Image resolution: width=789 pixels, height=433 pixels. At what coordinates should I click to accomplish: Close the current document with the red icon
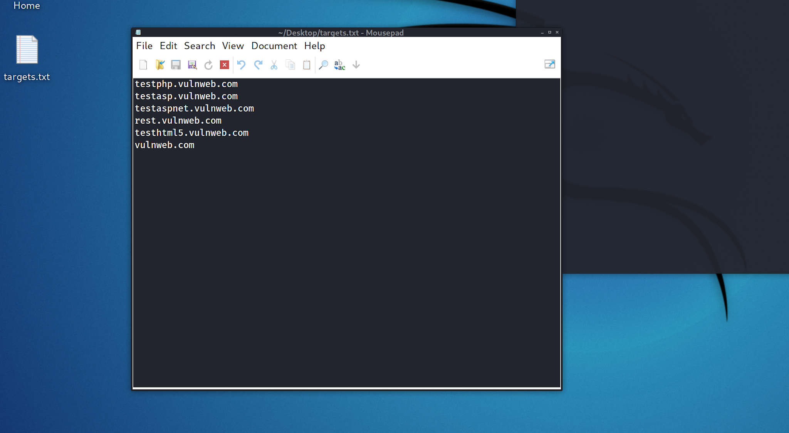click(225, 64)
